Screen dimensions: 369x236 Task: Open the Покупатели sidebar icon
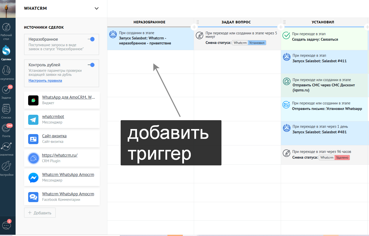click(x=6, y=71)
